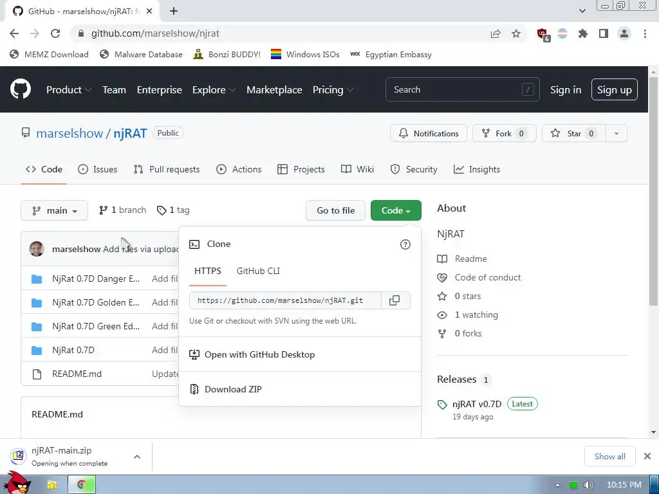The width and height of the screenshot is (659, 494).
Task: Open the uBlock shield extension icon
Action: point(543,34)
